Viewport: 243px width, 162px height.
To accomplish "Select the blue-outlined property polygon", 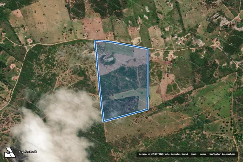I will [122, 81].
